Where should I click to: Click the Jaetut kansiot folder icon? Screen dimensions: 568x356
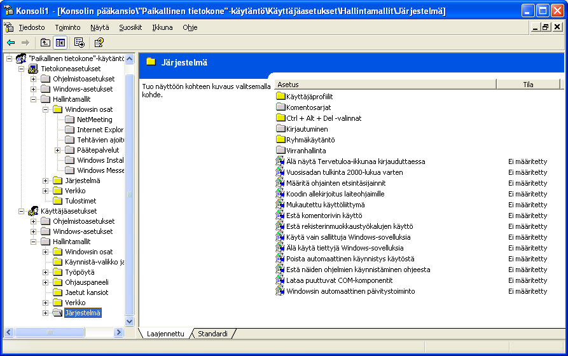pos(58,292)
